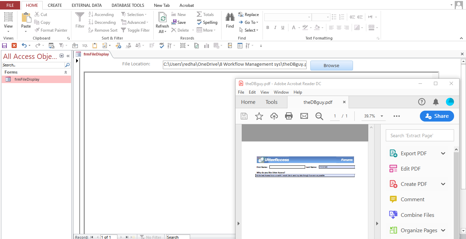The width and height of the screenshot is (466, 239).
Task: Click the Search 'Extract Page' field in Acrobat
Action: [x=420, y=136]
